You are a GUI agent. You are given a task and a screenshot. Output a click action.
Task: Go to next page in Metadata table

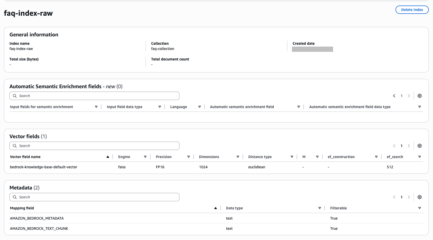coord(409,197)
